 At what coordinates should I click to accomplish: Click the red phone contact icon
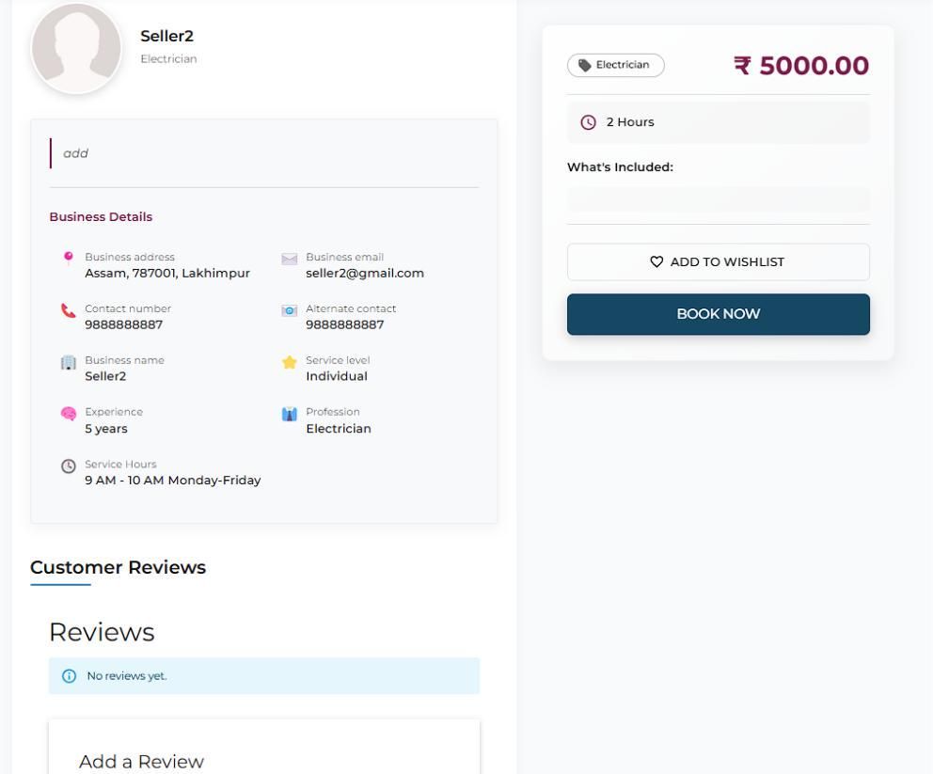coord(68,311)
